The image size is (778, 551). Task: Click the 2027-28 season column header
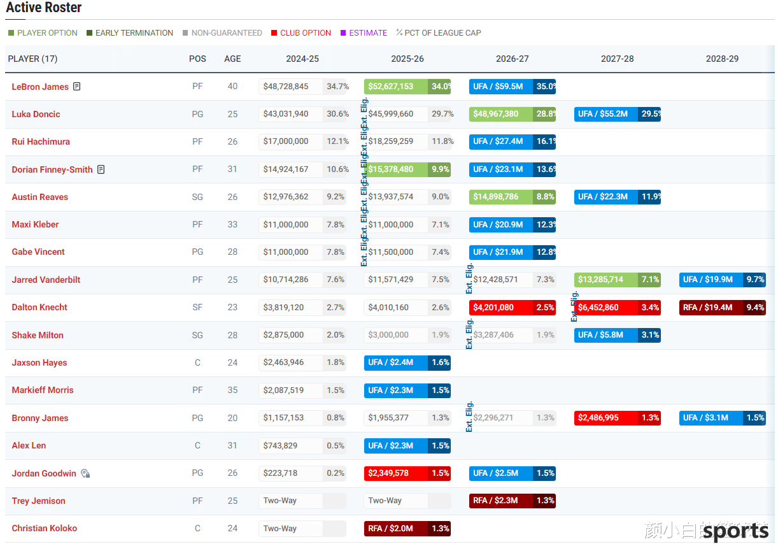[618, 59]
